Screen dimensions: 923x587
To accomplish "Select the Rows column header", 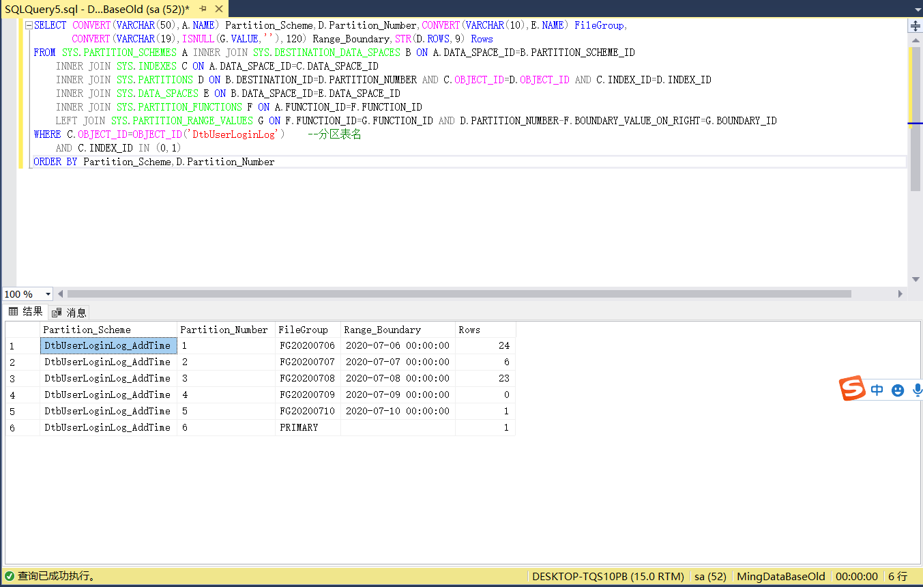I will coord(486,330).
